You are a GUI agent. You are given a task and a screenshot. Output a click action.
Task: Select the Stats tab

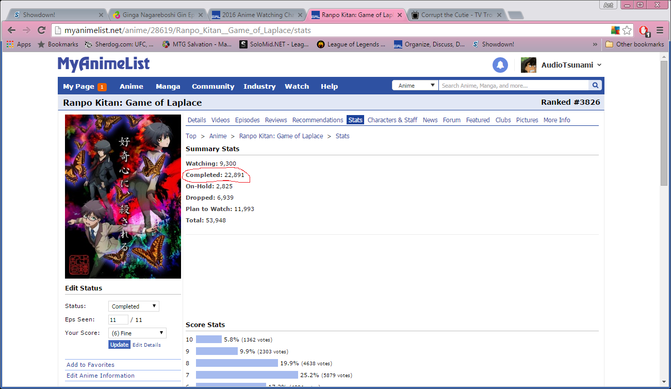tap(355, 120)
